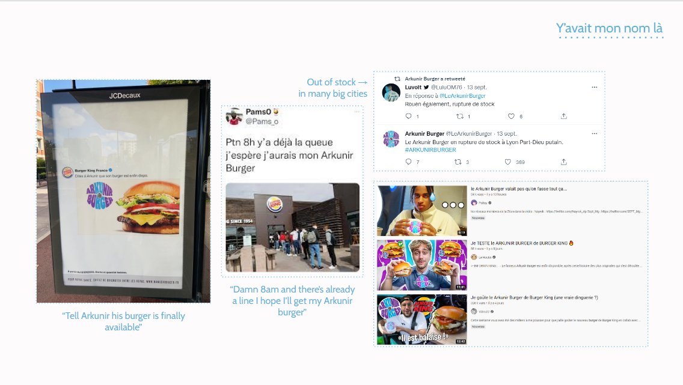683x385 pixels.
Task: Click Luvolt's profile avatar
Action: [x=391, y=92]
